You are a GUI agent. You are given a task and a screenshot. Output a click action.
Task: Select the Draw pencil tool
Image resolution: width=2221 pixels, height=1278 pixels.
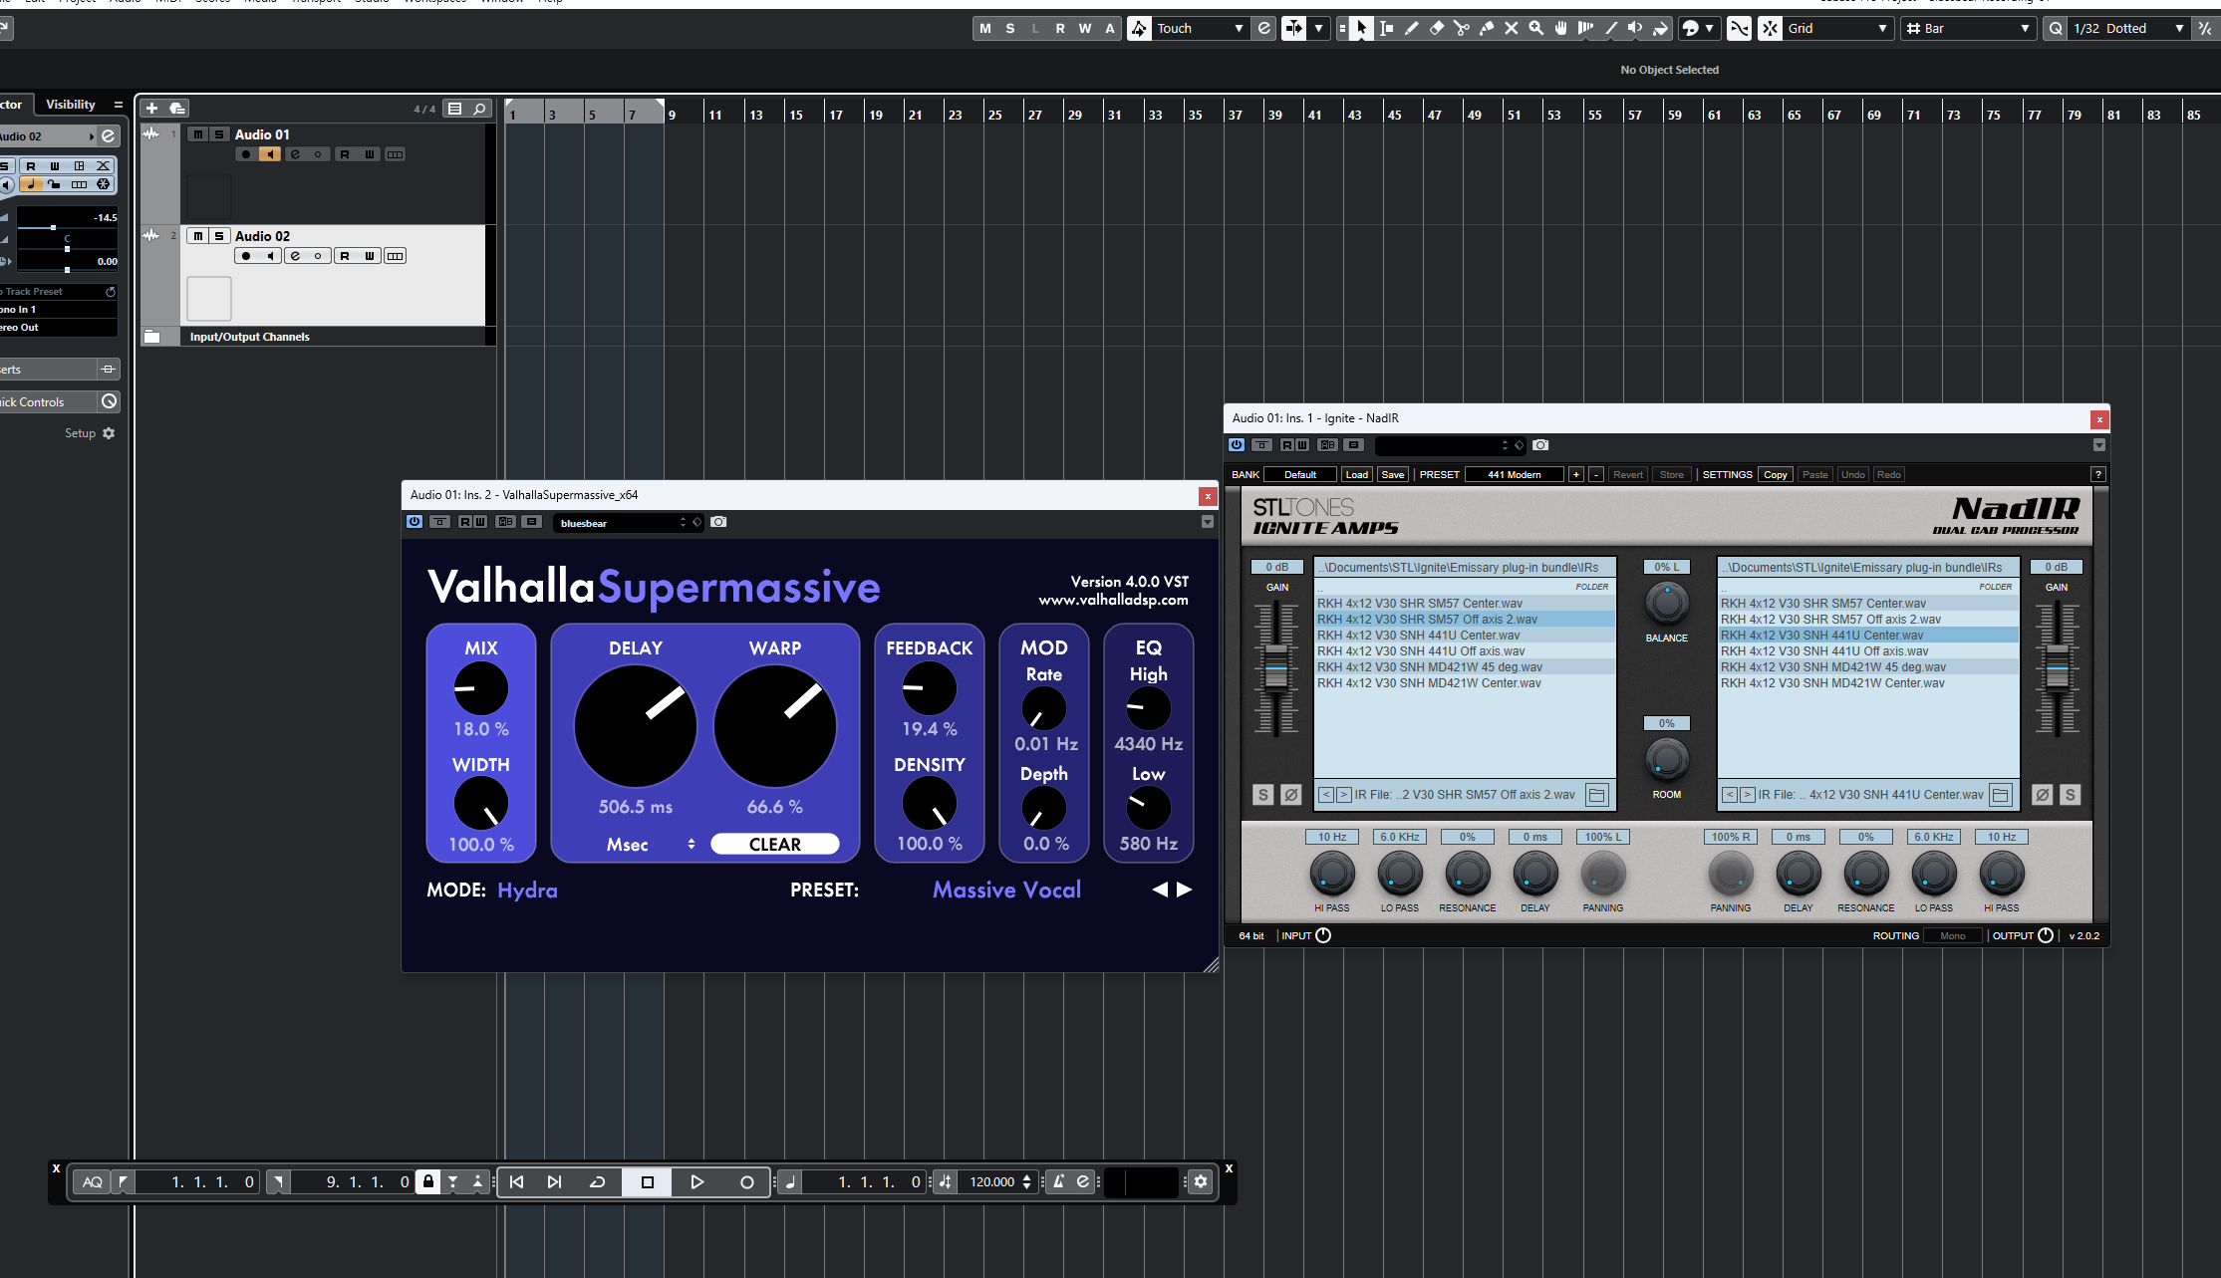(1411, 29)
